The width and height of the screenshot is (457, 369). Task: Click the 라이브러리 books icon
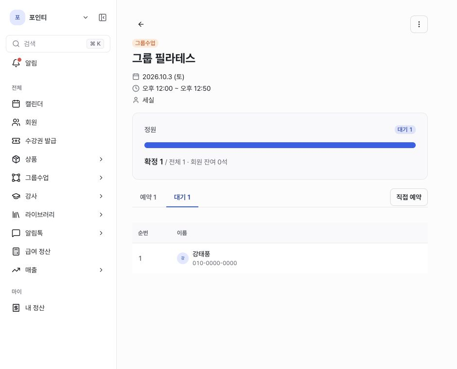pyautogui.click(x=16, y=215)
